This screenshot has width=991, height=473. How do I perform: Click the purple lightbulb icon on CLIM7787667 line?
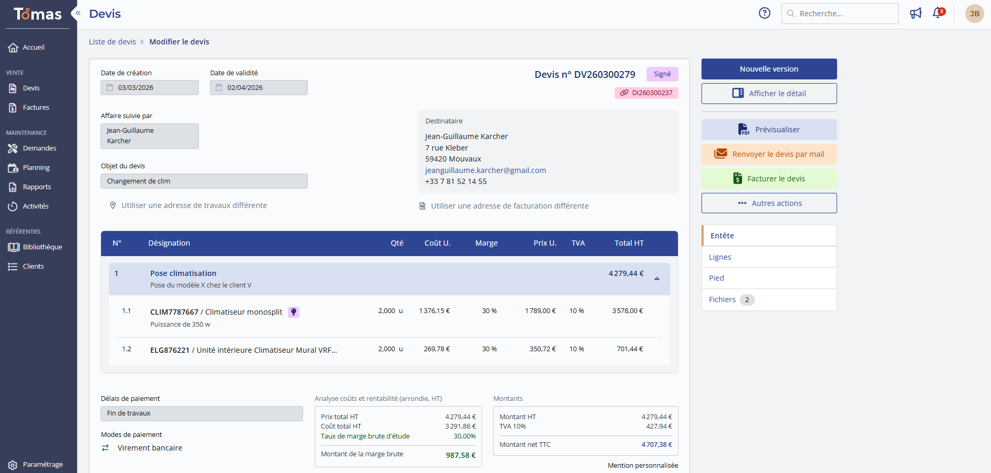tap(294, 312)
